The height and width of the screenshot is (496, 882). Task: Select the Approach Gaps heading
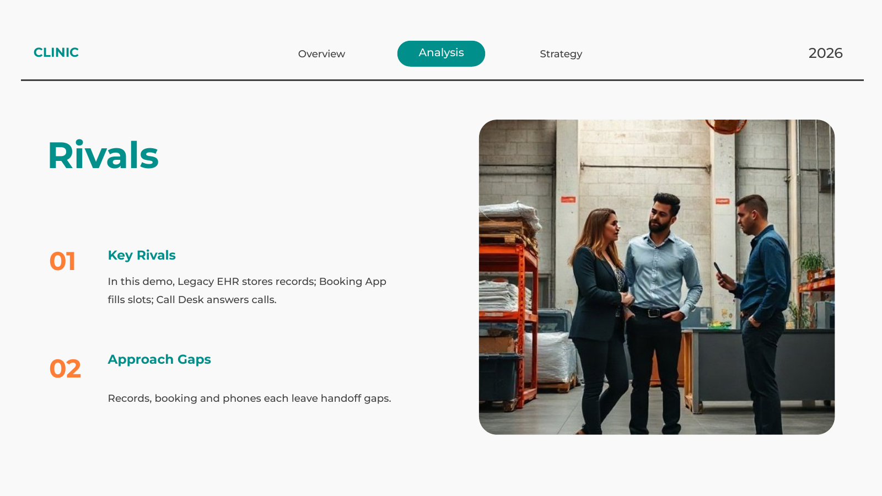point(159,359)
